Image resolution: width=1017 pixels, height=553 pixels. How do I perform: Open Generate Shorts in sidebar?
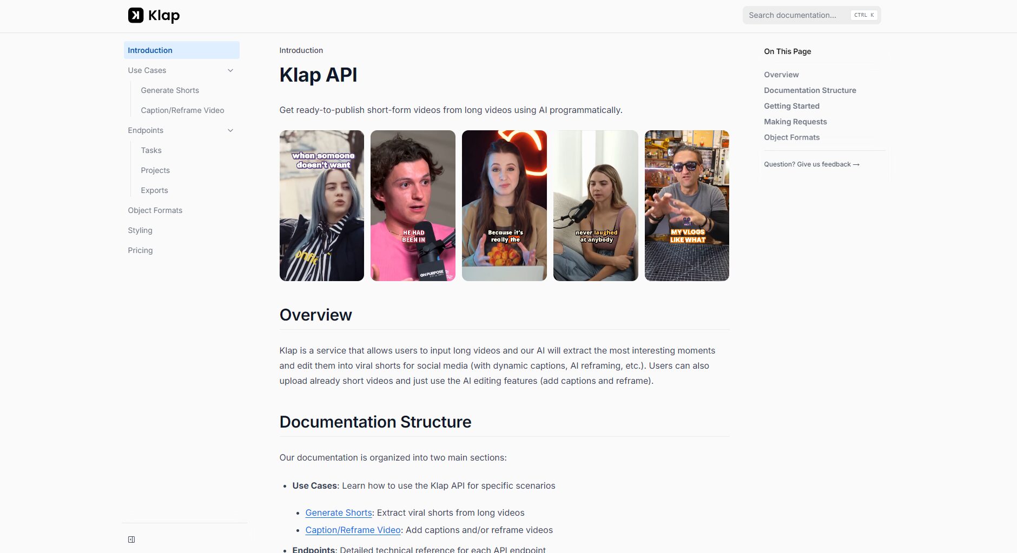tap(170, 90)
